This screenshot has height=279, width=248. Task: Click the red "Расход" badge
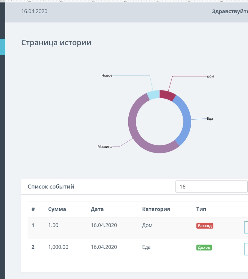(x=205, y=226)
